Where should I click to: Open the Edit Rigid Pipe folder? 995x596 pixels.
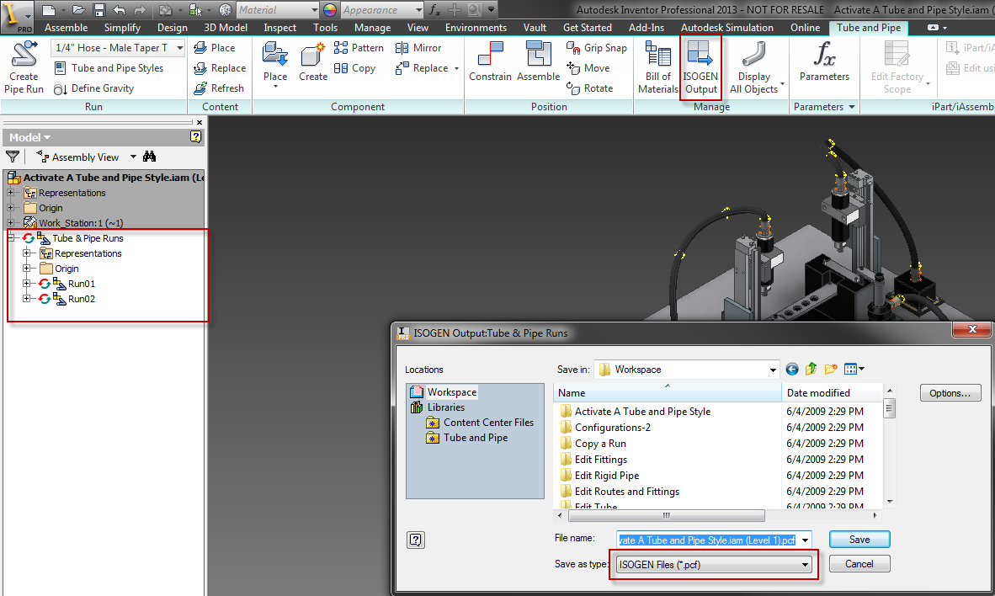[x=599, y=475]
